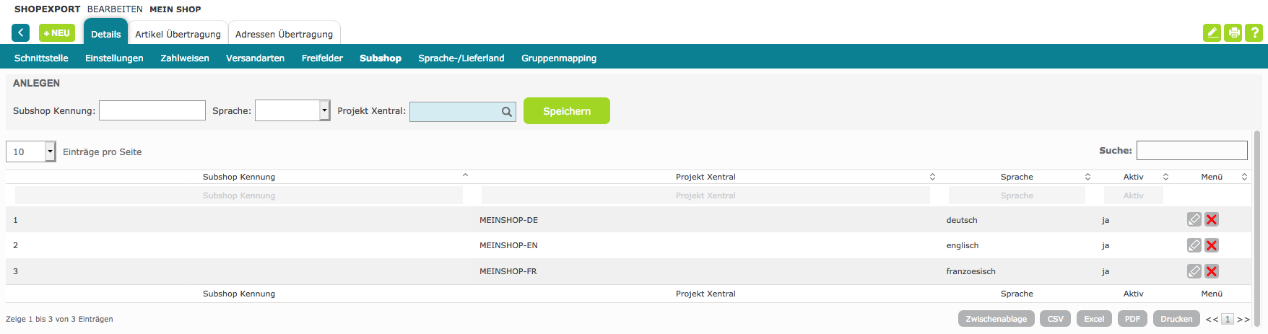Click the green edit pencil icon
This screenshot has height=334, width=1268.
1212,32
